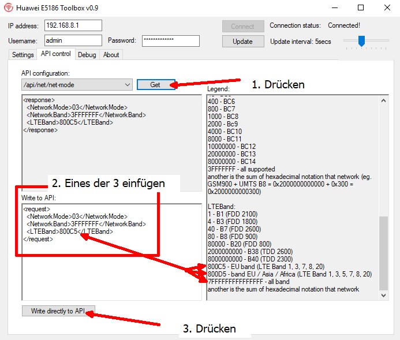The height and width of the screenshot is (340, 400).
Task: Click the NetworkMode 03 line in response
Action: click(77, 107)
